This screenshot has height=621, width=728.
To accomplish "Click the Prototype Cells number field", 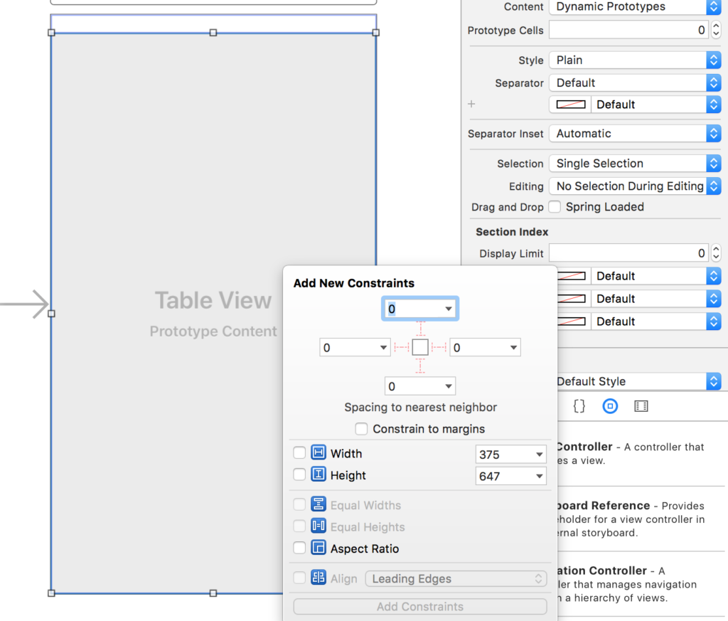I will pyautogui.click(x=628, y=31).
